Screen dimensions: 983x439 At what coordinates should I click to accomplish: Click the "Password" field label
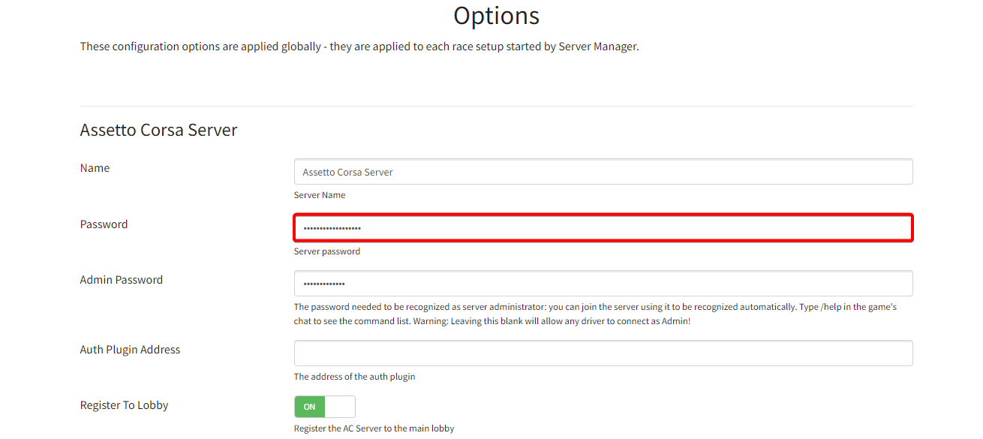coord(104,224)
